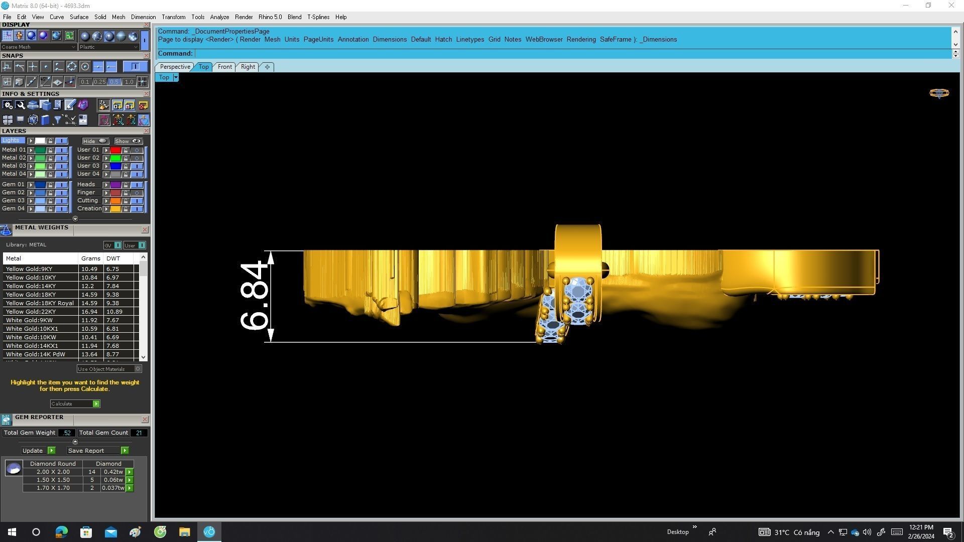Switch to the Perspective viewport tab
The width and height of the screenshot is (964, 542).
click(174, 67)
